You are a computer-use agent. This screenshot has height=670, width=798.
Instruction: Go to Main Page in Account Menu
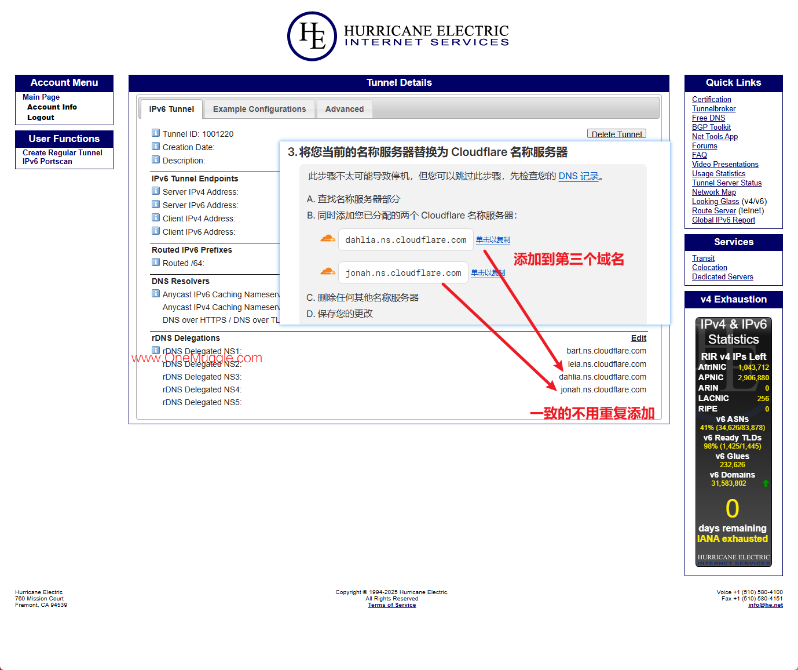tap(41, 97)
